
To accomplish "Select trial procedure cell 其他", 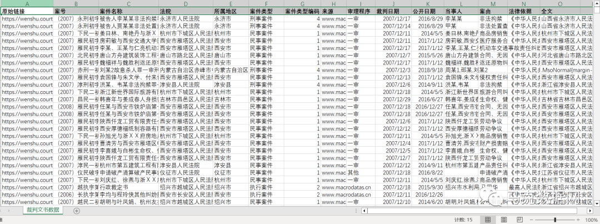I will coord(361,173).
